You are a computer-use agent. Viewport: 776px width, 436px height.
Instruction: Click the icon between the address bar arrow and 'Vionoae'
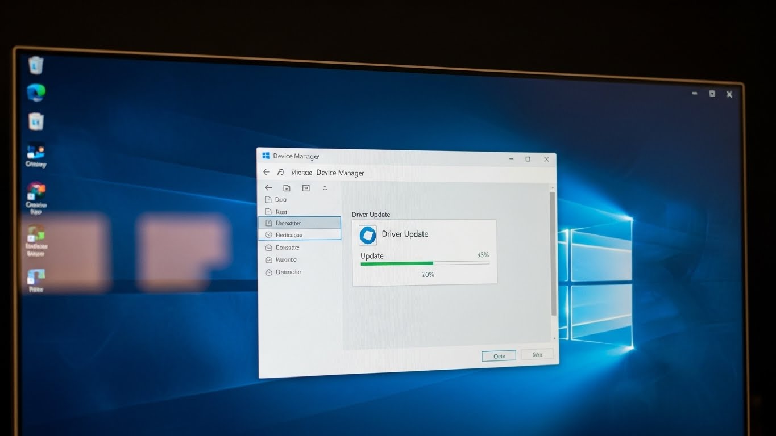click(x=280, y=172)
